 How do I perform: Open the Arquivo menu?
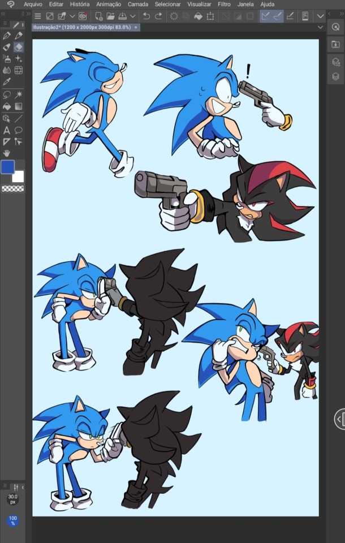point(33,4)
